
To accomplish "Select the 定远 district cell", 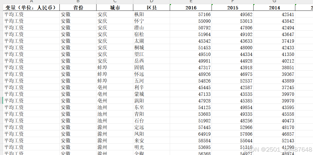I will click(x=152, y=127).
